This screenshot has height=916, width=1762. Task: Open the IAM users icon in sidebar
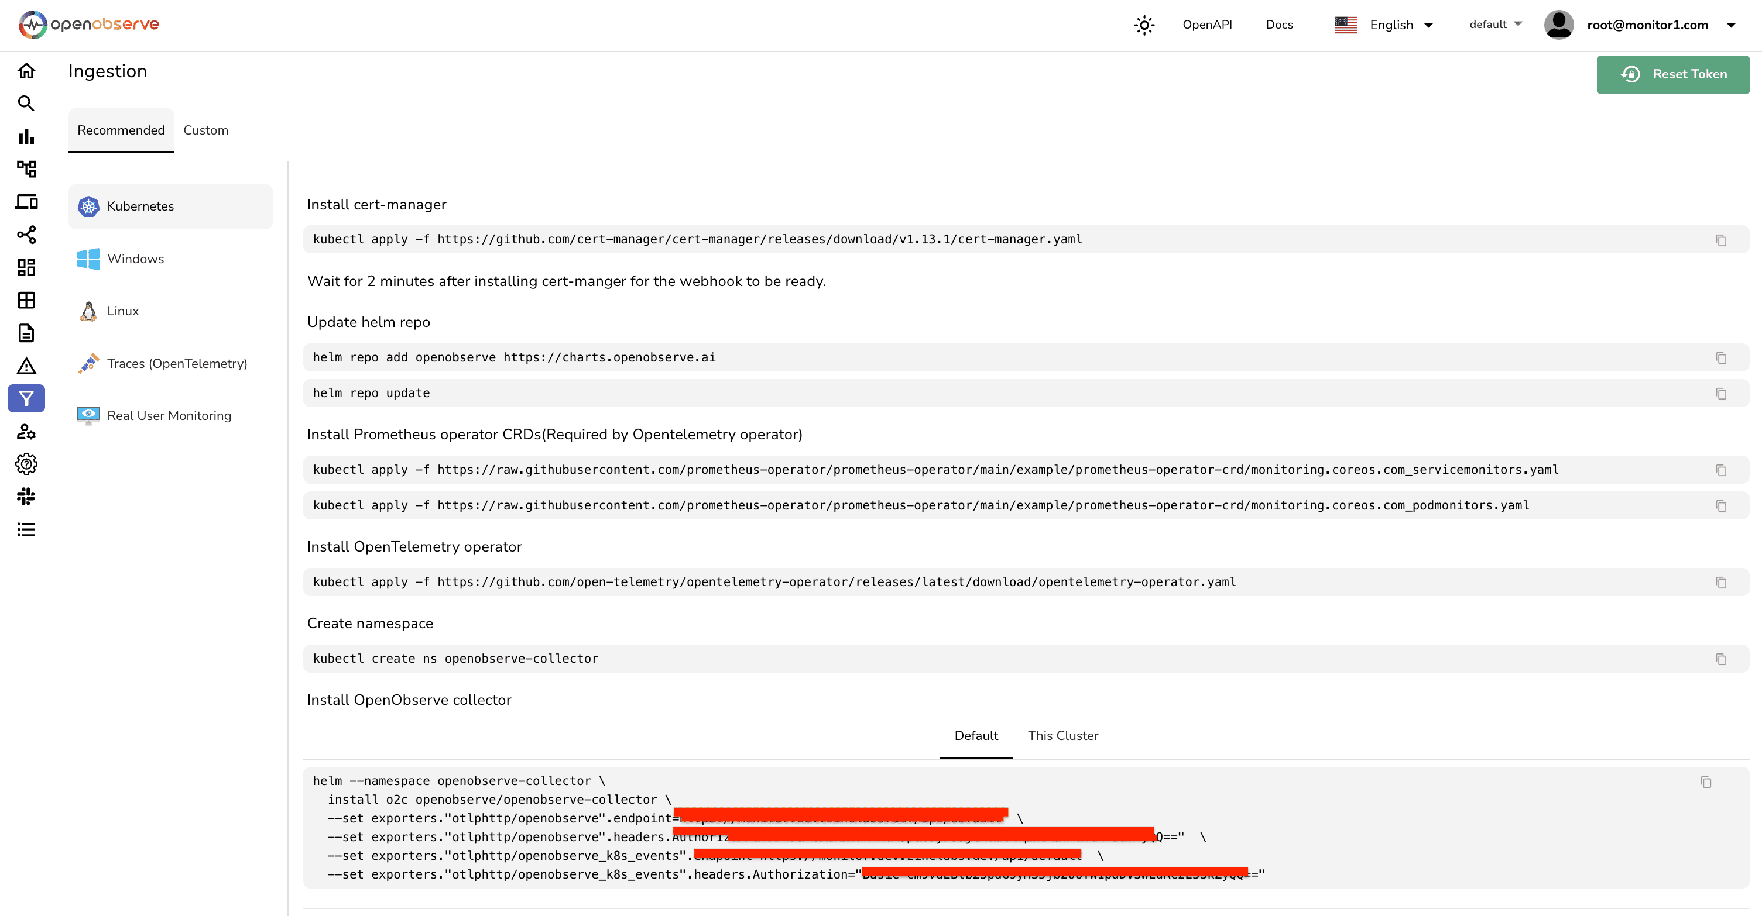coord(26,431)
